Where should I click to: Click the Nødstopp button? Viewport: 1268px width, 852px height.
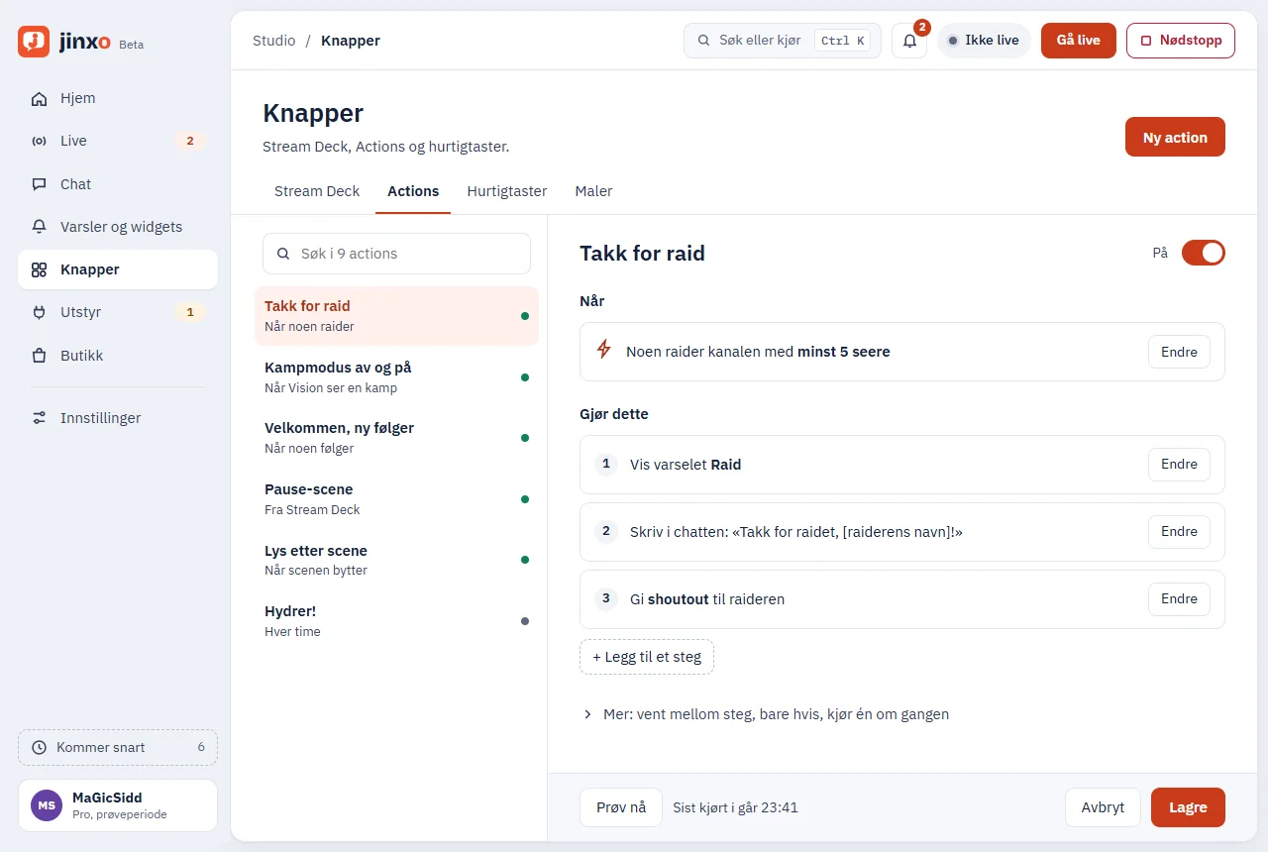(1181, 41)
